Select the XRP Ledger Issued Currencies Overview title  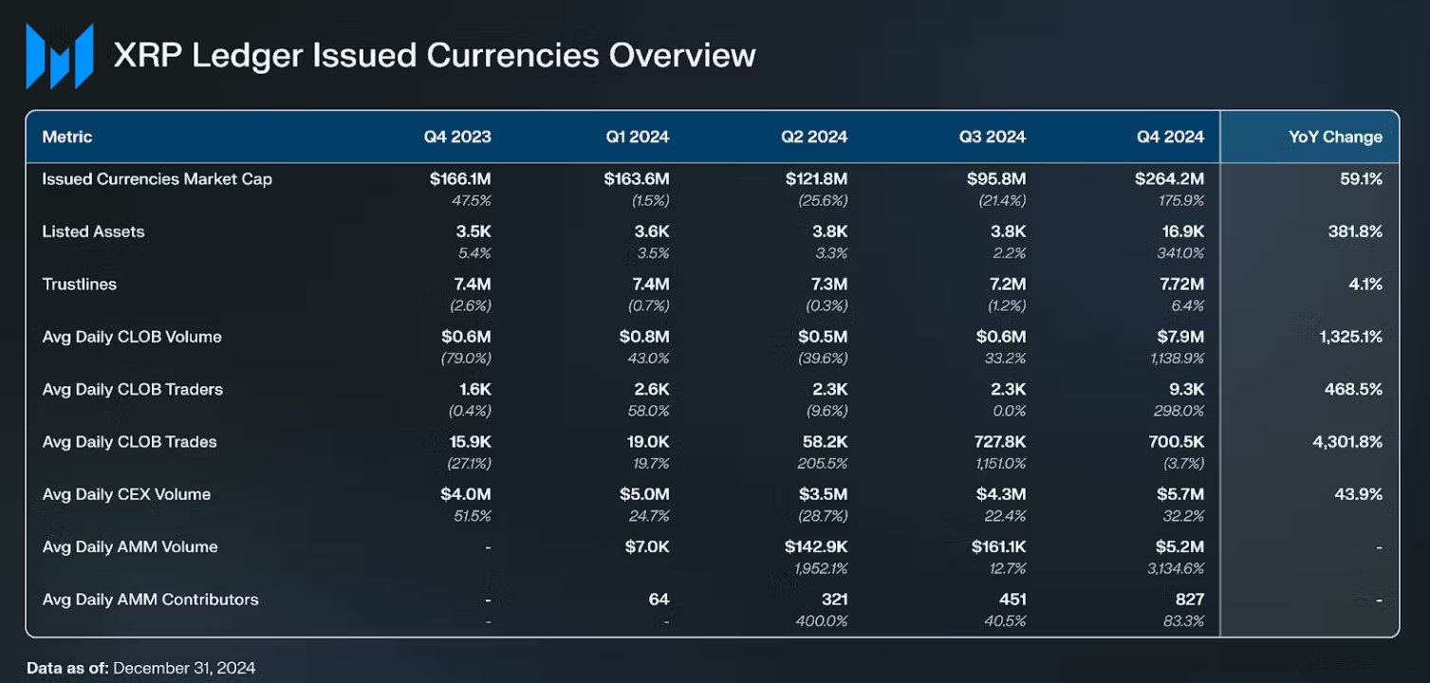click(x=435, y=55)
